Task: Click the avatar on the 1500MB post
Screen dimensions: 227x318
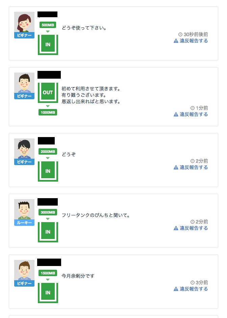Action: [24, 270]
